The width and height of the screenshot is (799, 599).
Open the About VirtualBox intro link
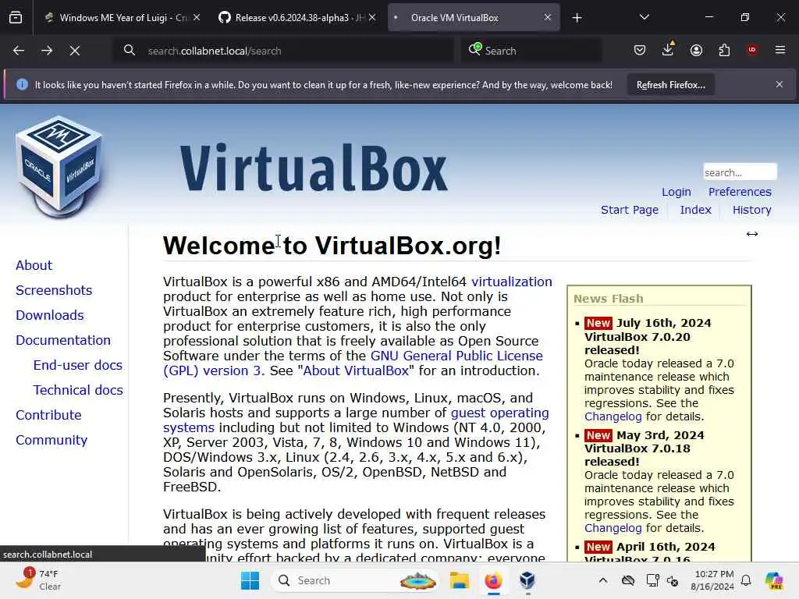point(356,370)
